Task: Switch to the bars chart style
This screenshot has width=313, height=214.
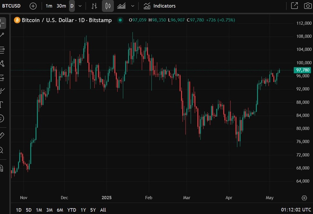Action: pyautogui.click(x=94, y=6)
